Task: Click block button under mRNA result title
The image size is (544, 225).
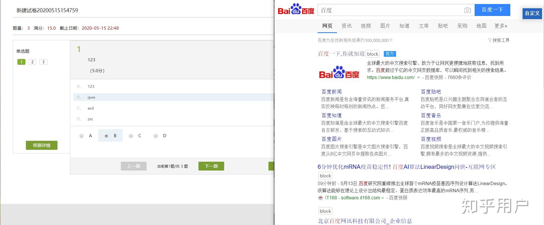Action: (325, 176)
